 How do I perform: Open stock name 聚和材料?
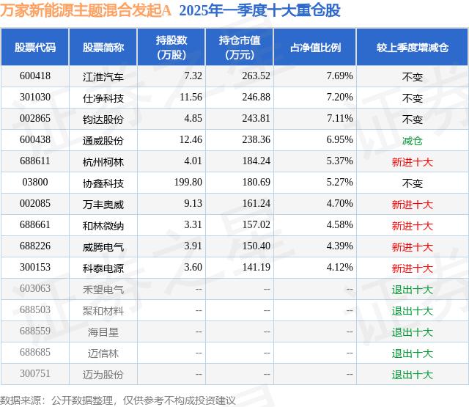(x=103, y=311)
